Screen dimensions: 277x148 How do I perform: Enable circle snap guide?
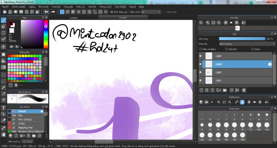89,12
